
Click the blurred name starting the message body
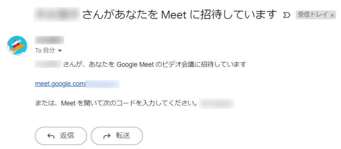point(48,64)
